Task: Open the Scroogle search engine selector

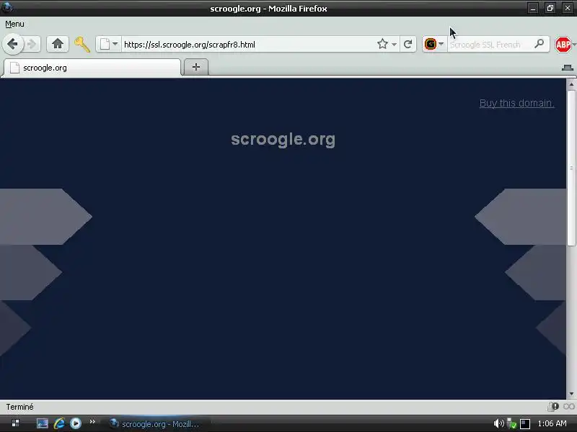Action: pyautogui.click(x=434, y=44)
